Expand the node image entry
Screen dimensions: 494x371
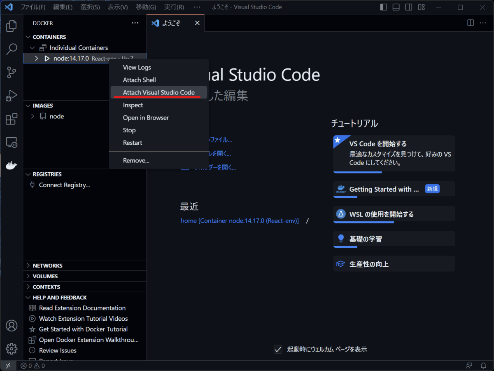33,116
